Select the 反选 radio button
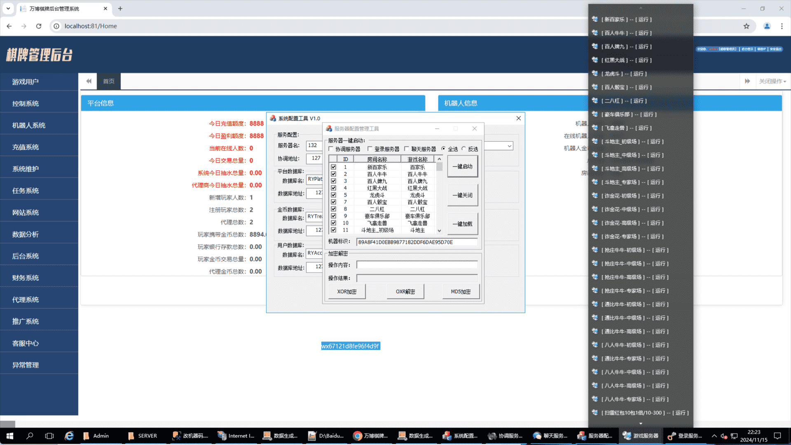 point(464,149)
